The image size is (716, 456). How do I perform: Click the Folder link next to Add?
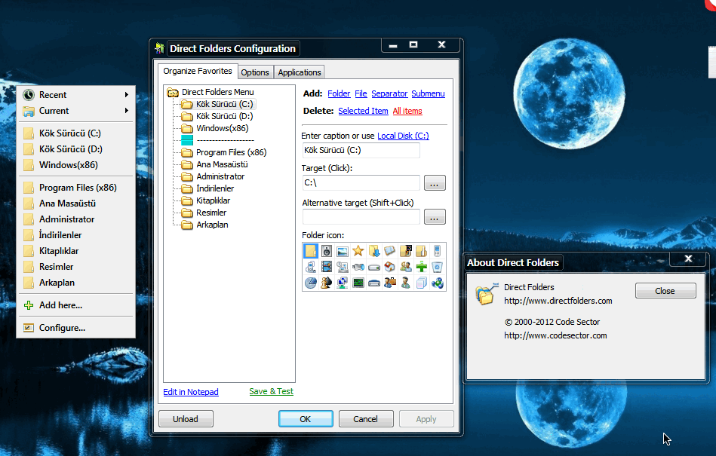point(339,93)
